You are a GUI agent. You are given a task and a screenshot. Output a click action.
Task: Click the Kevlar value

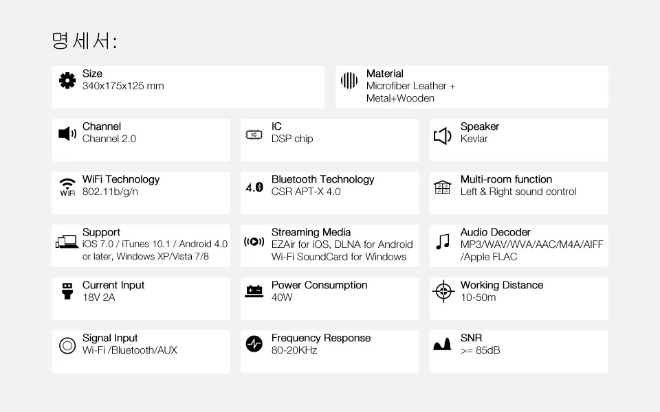click(x=474, y=139)
